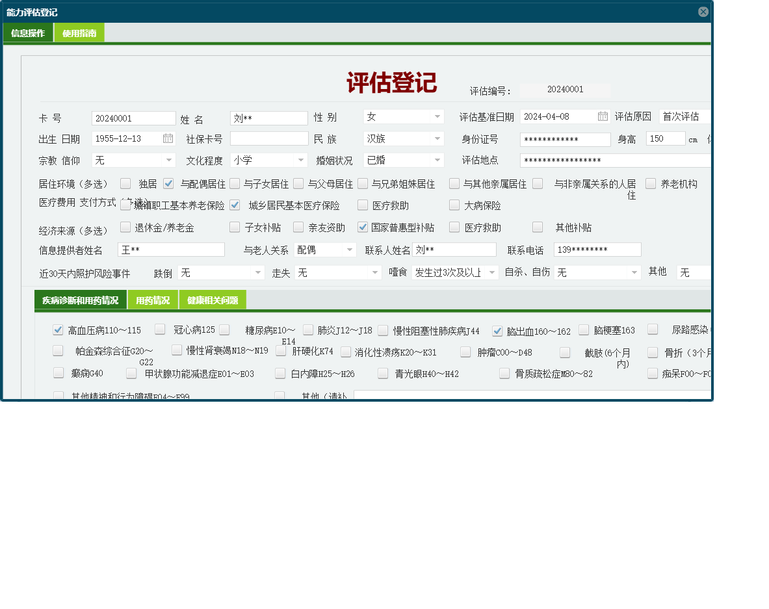Expand the 与老人关系 relationship dropdown
This screenshot has height=609, width=769.
349,250
